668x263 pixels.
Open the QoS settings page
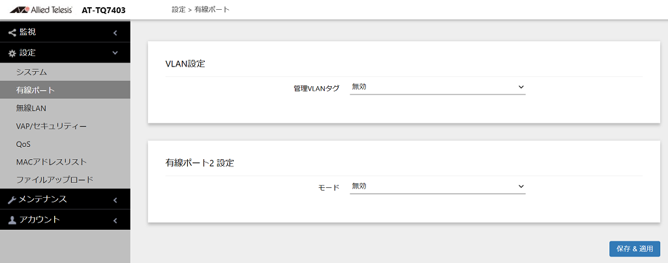pos(23,144)
